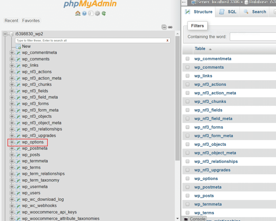The image size is (276, 221).
Task: Open wp_nf3_relationships link in table list
Action: pos(216,161)
